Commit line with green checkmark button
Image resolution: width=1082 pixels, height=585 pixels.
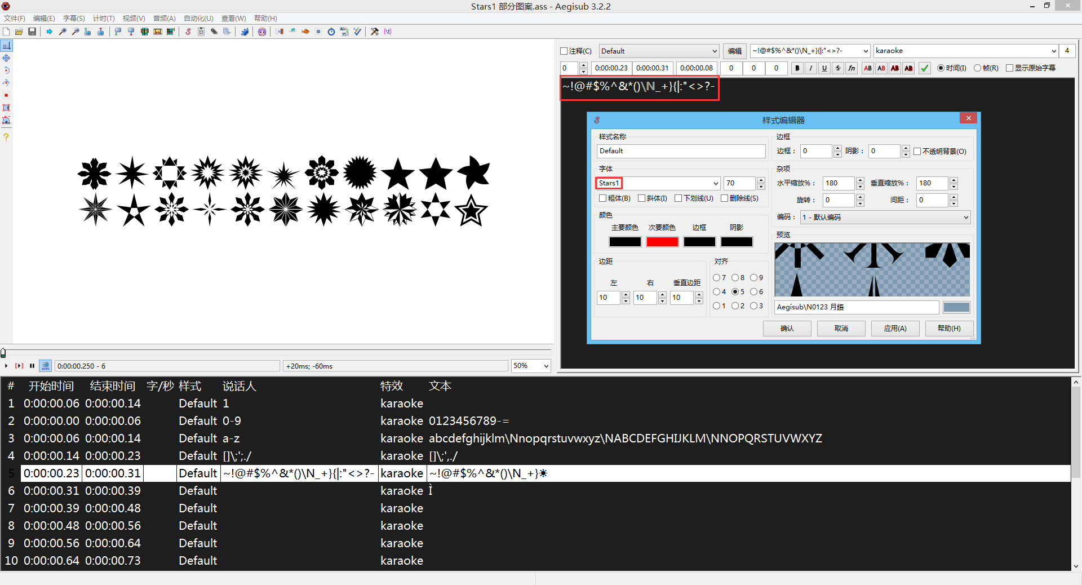(925, 68)
